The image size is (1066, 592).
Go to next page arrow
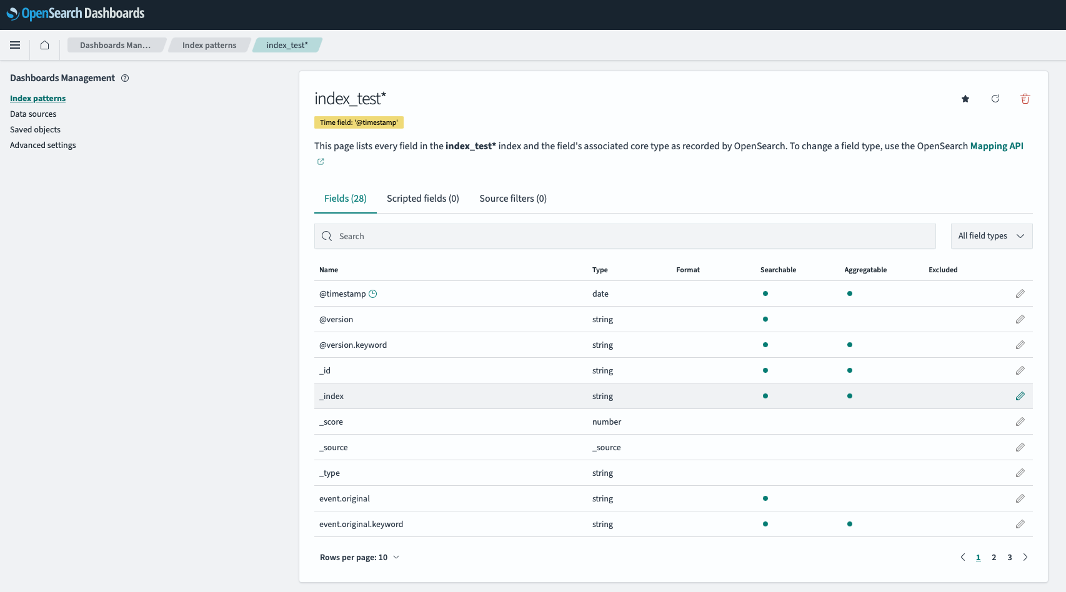coord(1025,557)
